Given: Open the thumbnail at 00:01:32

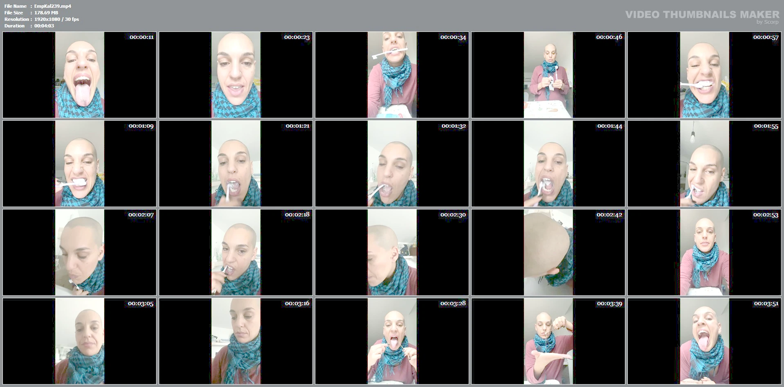Looking at the screenshot, I should [392, 164].
